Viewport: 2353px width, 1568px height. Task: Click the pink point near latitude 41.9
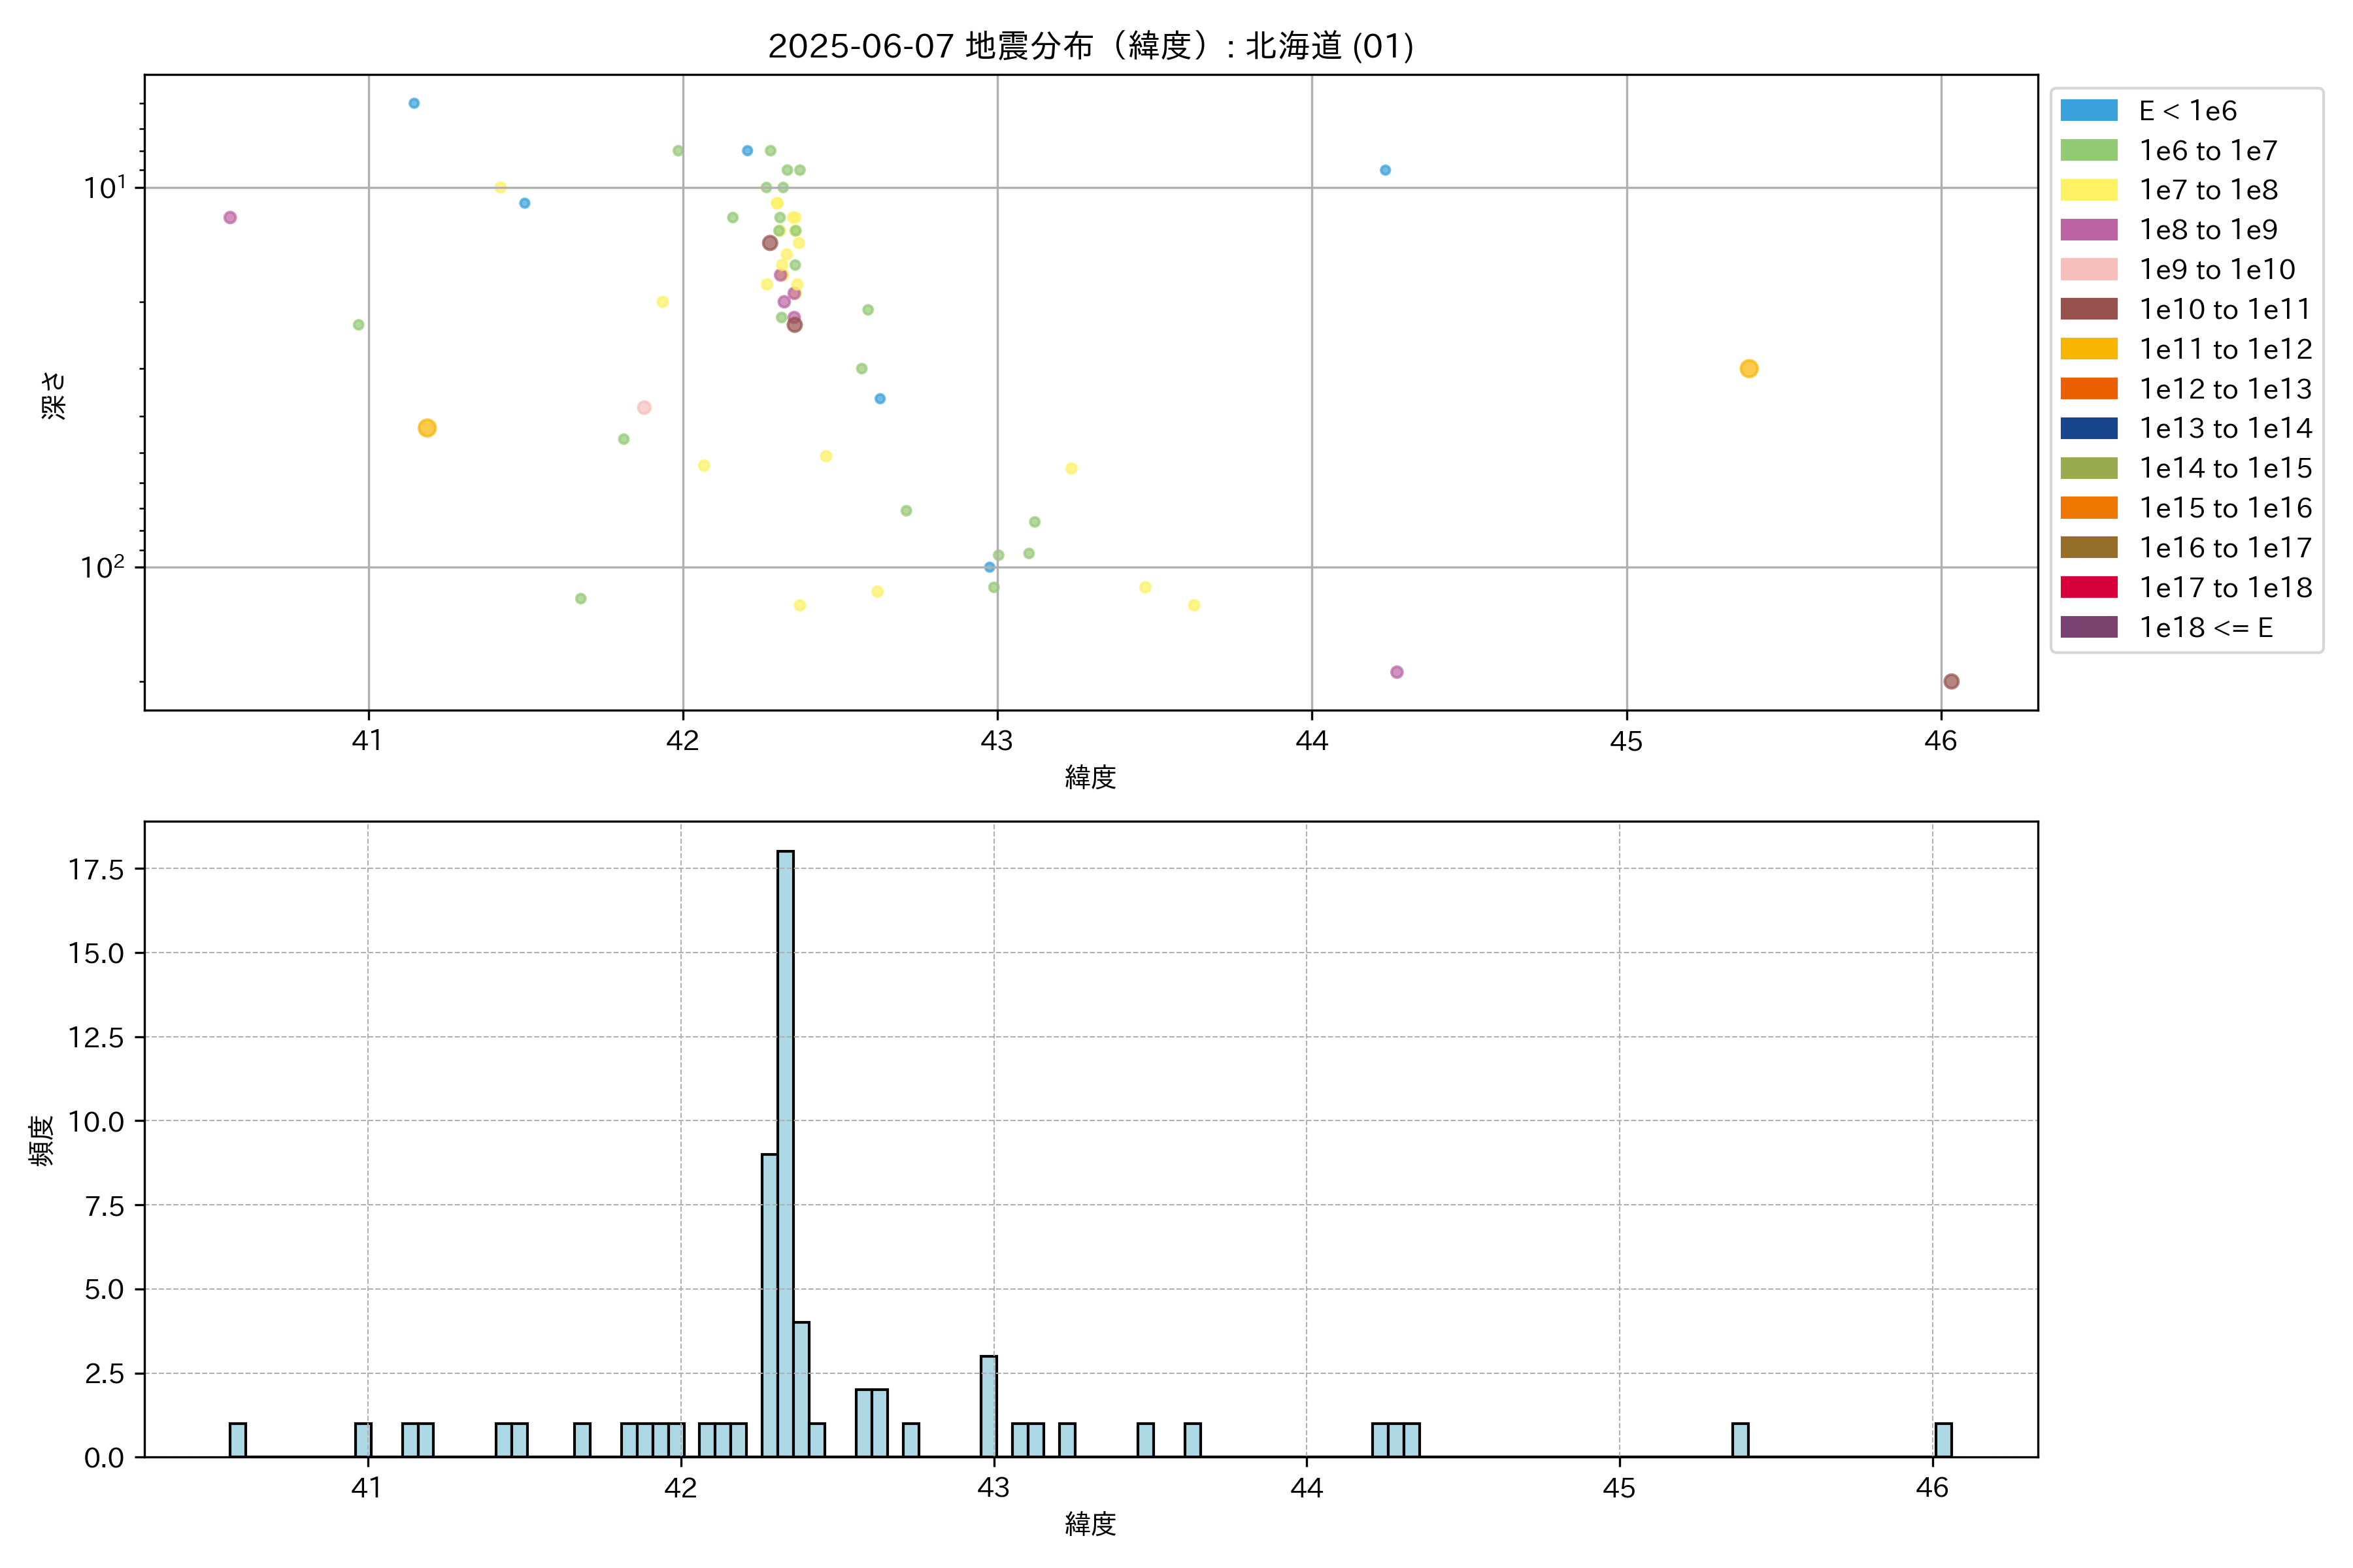[644, 408]
